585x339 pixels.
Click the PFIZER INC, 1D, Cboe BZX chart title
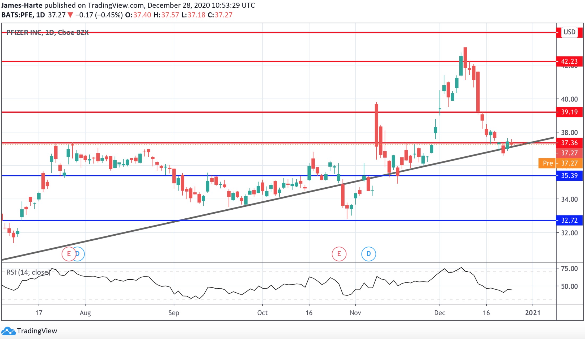(47, 32)
